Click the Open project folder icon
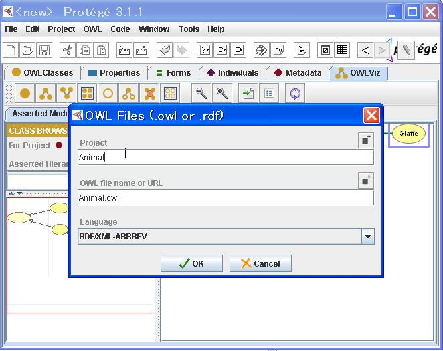Screen dimensions: 443x351 coord(27,50)
